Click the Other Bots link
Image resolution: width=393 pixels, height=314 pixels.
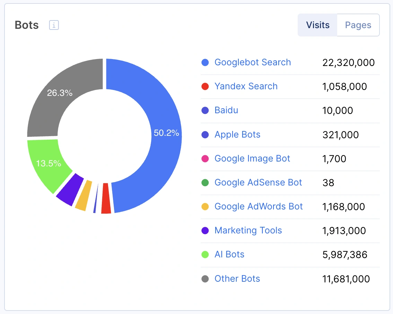(237, 279)
